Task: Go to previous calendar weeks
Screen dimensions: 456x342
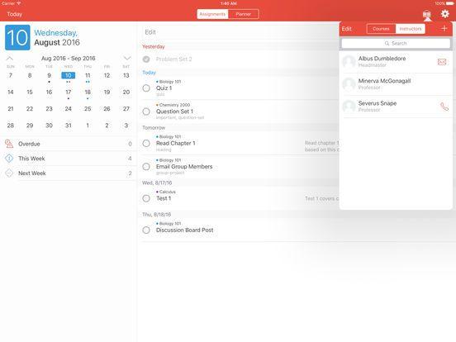Action: pos(10,58)
